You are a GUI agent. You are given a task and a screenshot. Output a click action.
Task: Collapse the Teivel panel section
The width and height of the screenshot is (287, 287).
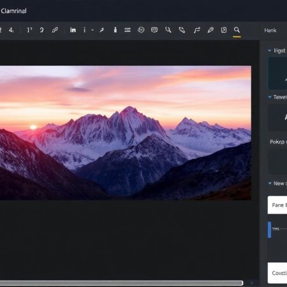[270, 97]
